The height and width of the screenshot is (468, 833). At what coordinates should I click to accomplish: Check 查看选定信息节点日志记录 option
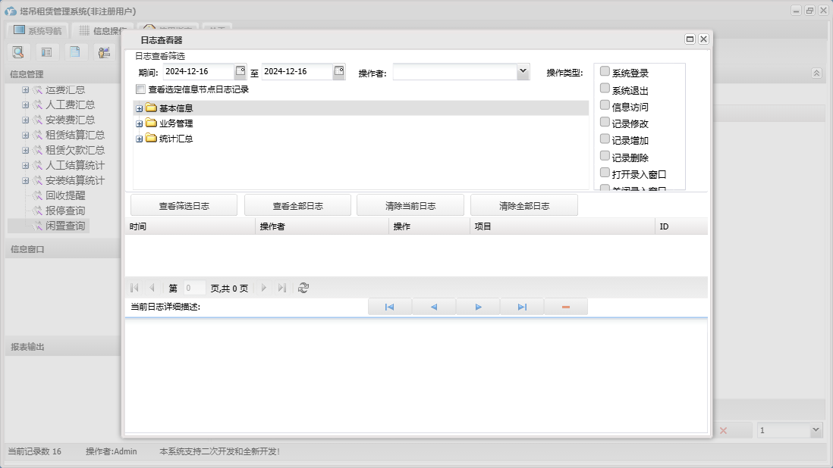coord(140,89)
